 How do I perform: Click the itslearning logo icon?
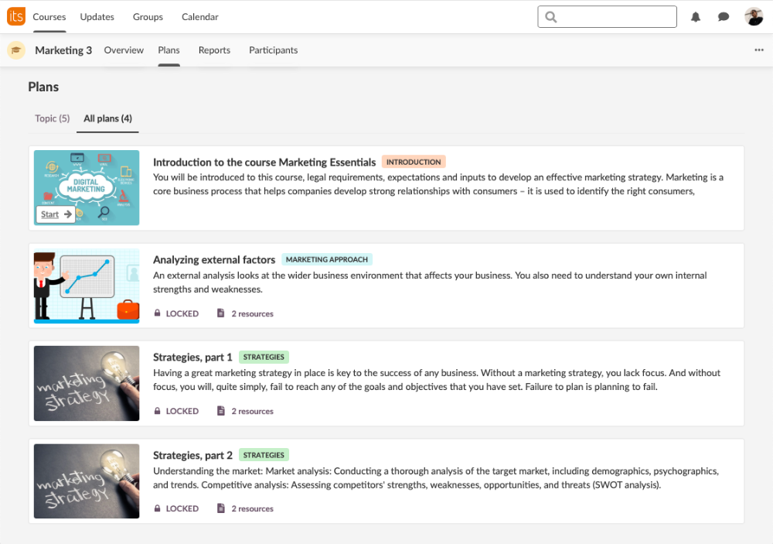tap(16, 16)
